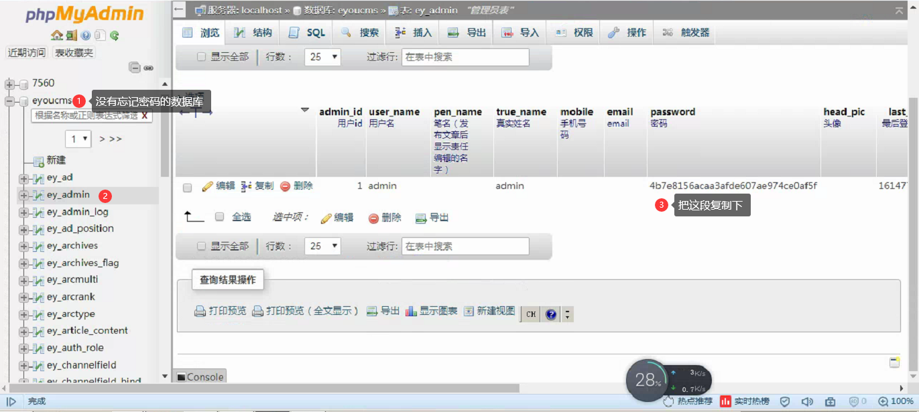
Task: Collapse all tree nodes icon in sidebar
Action: pyautogui.click(x=135, y=68)
